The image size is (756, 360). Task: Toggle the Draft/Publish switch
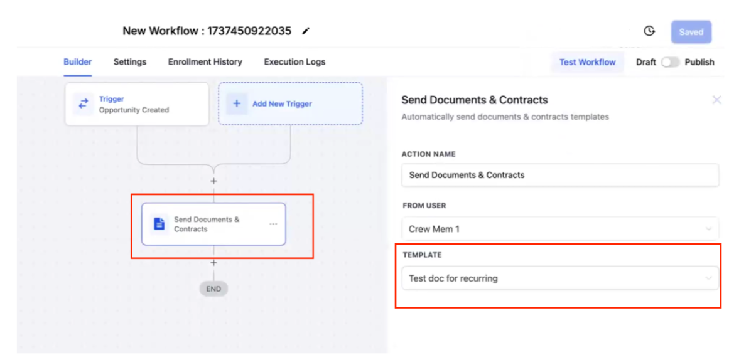pyautogui.click(x=670, y=62)
